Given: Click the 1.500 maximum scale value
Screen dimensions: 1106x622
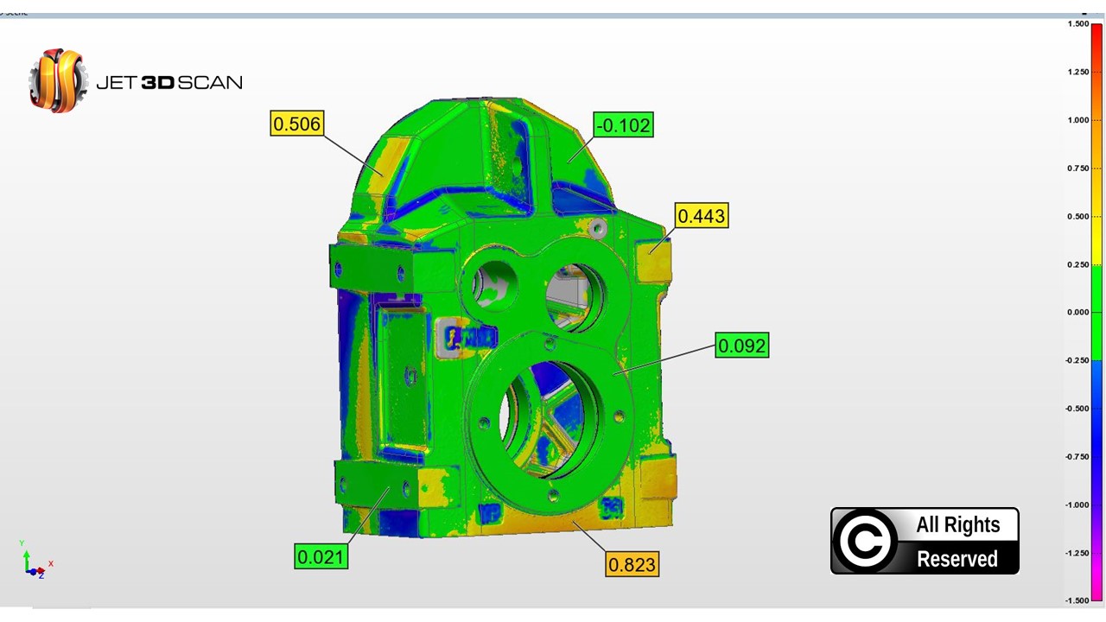Looking at the screenshot, I should click(x=1077, y=24).
